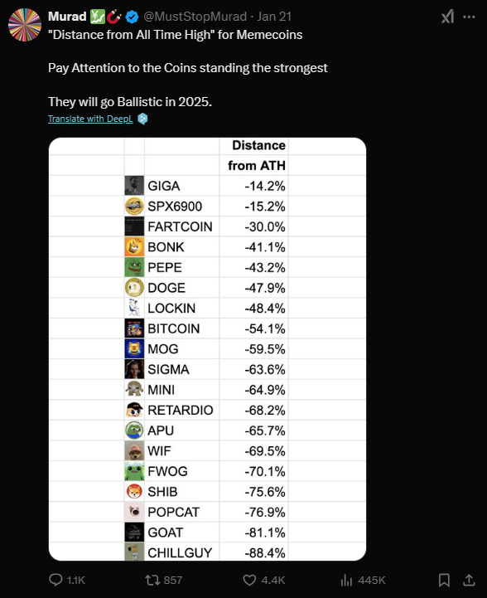Click the Murad display name
This screenshot has width=487, height=598.
pyautogui.click(x=67, y=17)
